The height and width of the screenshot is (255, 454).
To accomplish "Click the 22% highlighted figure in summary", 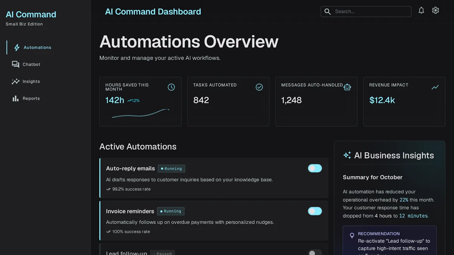I will pos(404,200).
